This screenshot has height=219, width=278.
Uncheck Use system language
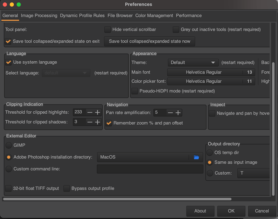(x=8, y=62)
